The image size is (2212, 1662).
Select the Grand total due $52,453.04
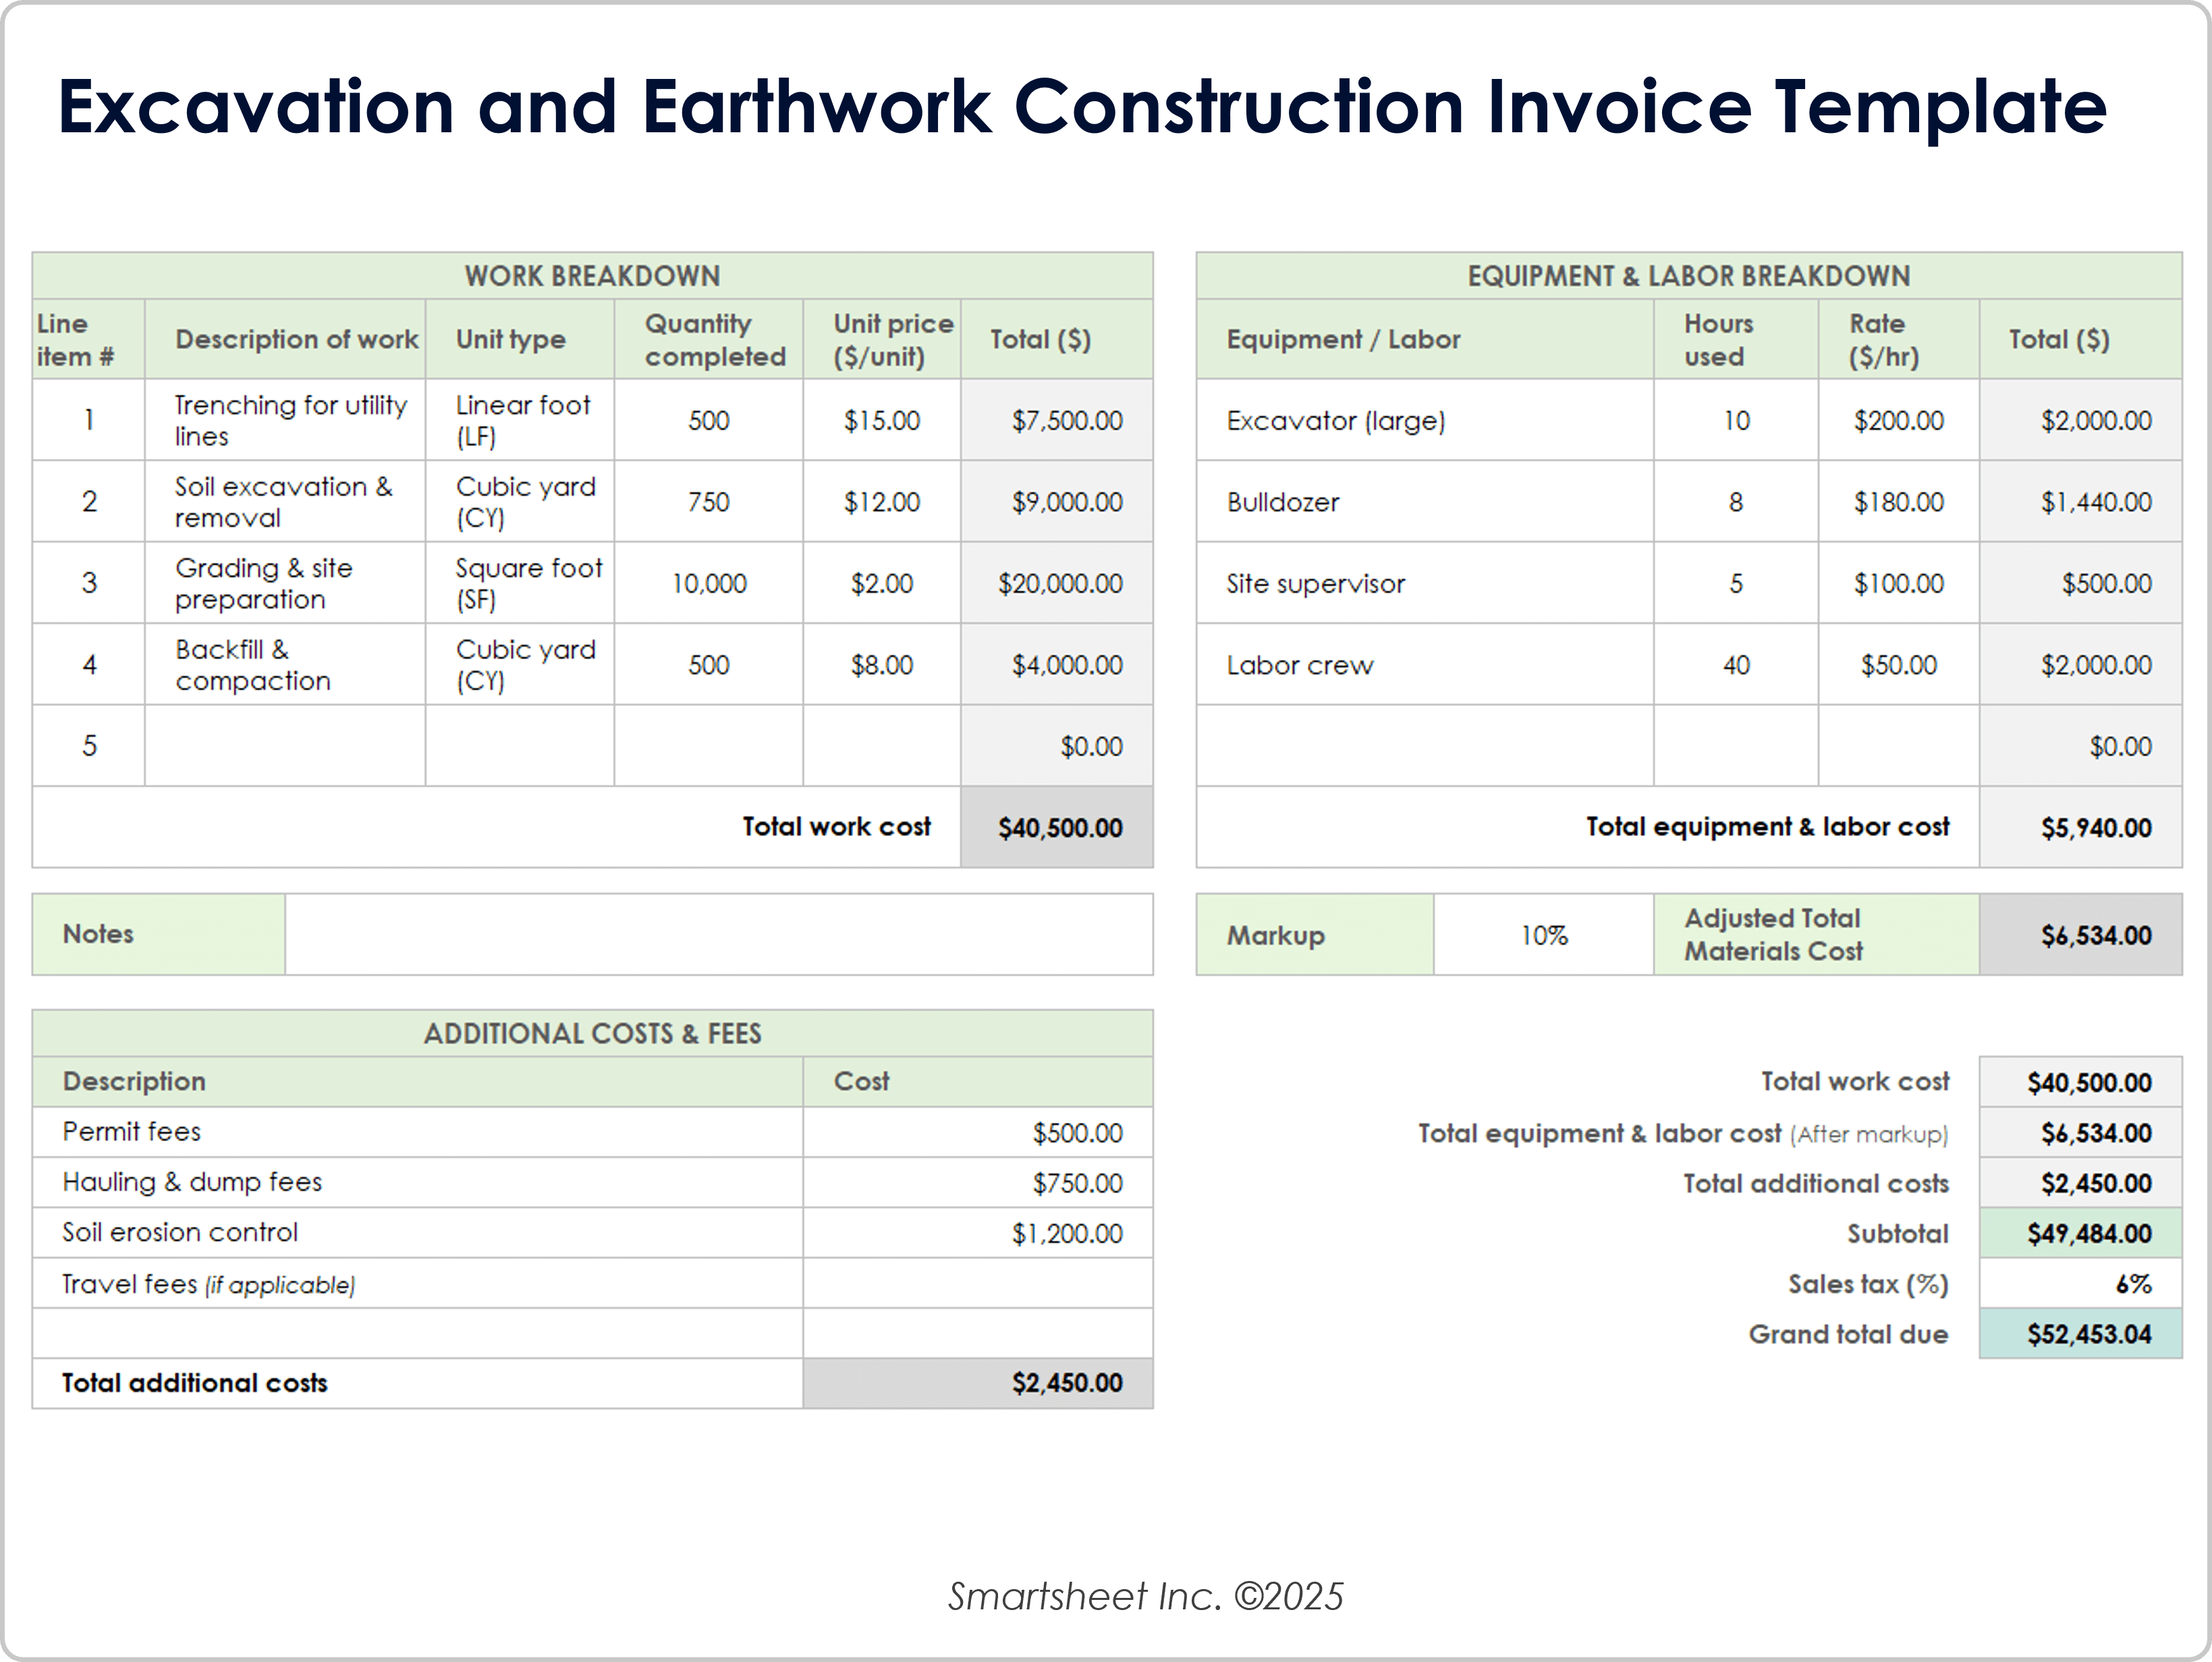[x=2081, y=1334]
